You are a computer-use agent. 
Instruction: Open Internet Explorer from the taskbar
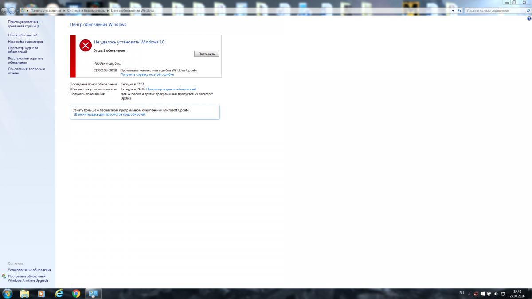pos(59,293)
